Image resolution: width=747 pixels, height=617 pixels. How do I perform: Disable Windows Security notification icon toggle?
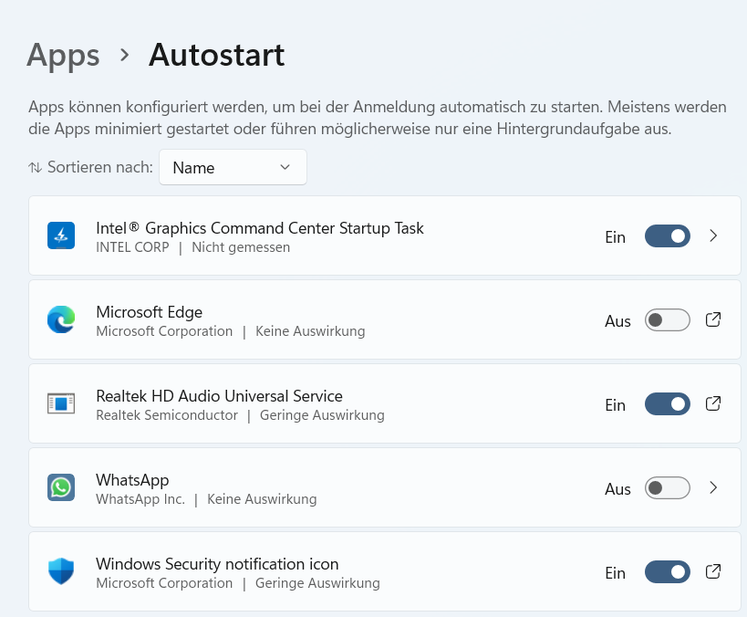[x=667, y=572]
